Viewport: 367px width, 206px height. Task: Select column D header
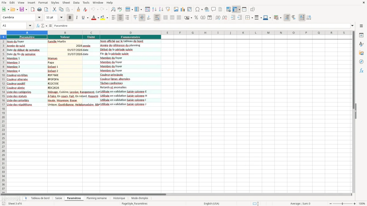click(131, 33)
